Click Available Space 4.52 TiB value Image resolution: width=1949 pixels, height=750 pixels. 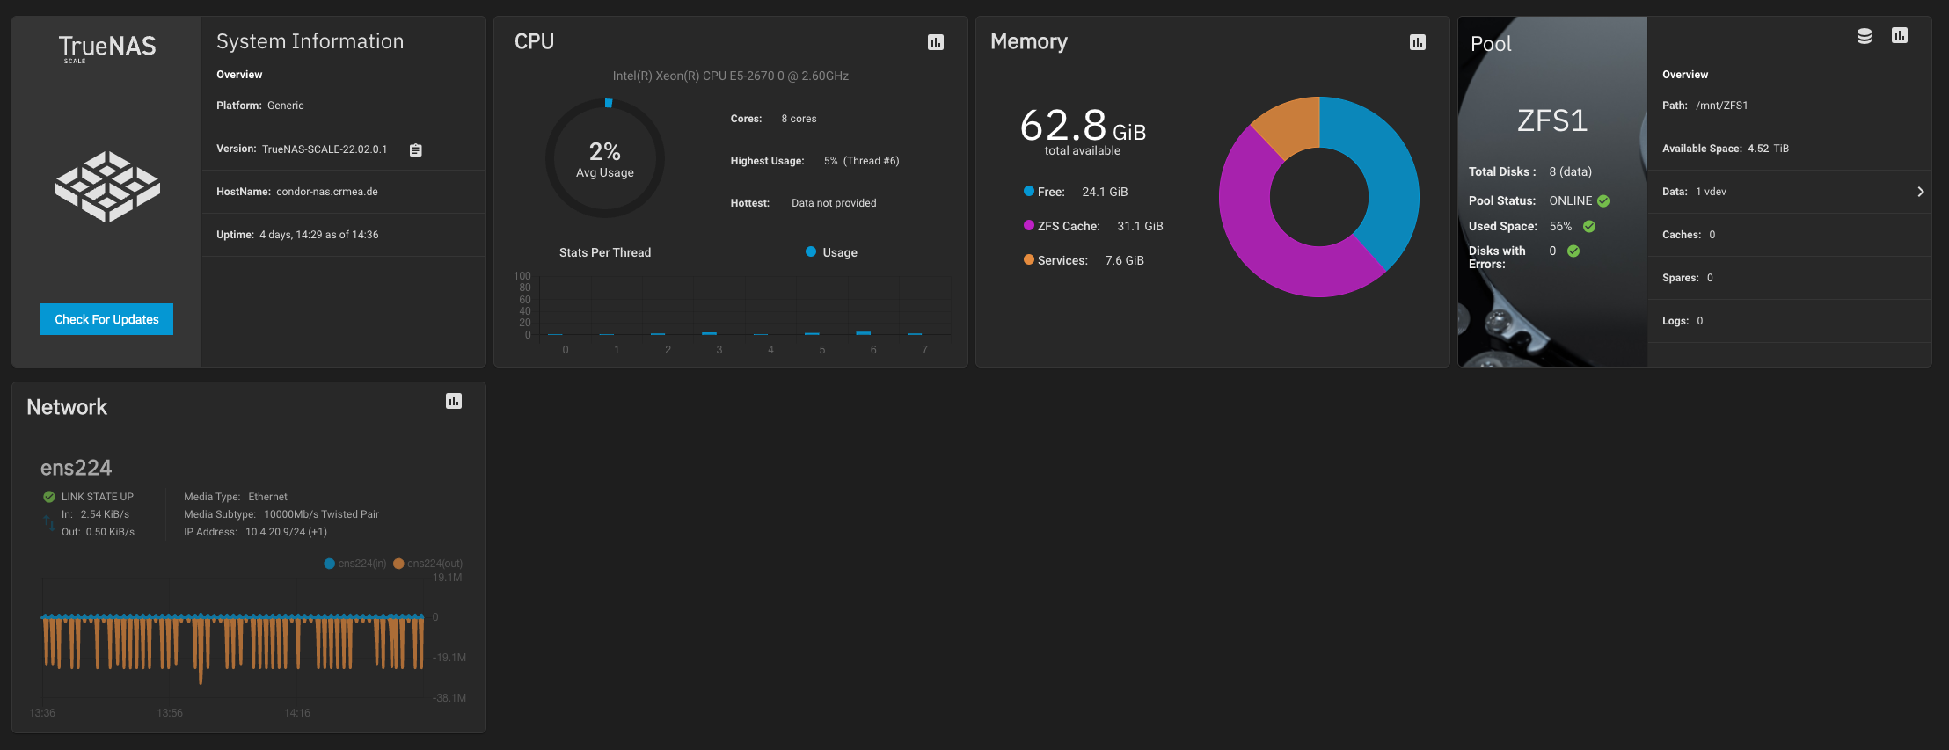pyautogui.click(x=1768, y=149)
